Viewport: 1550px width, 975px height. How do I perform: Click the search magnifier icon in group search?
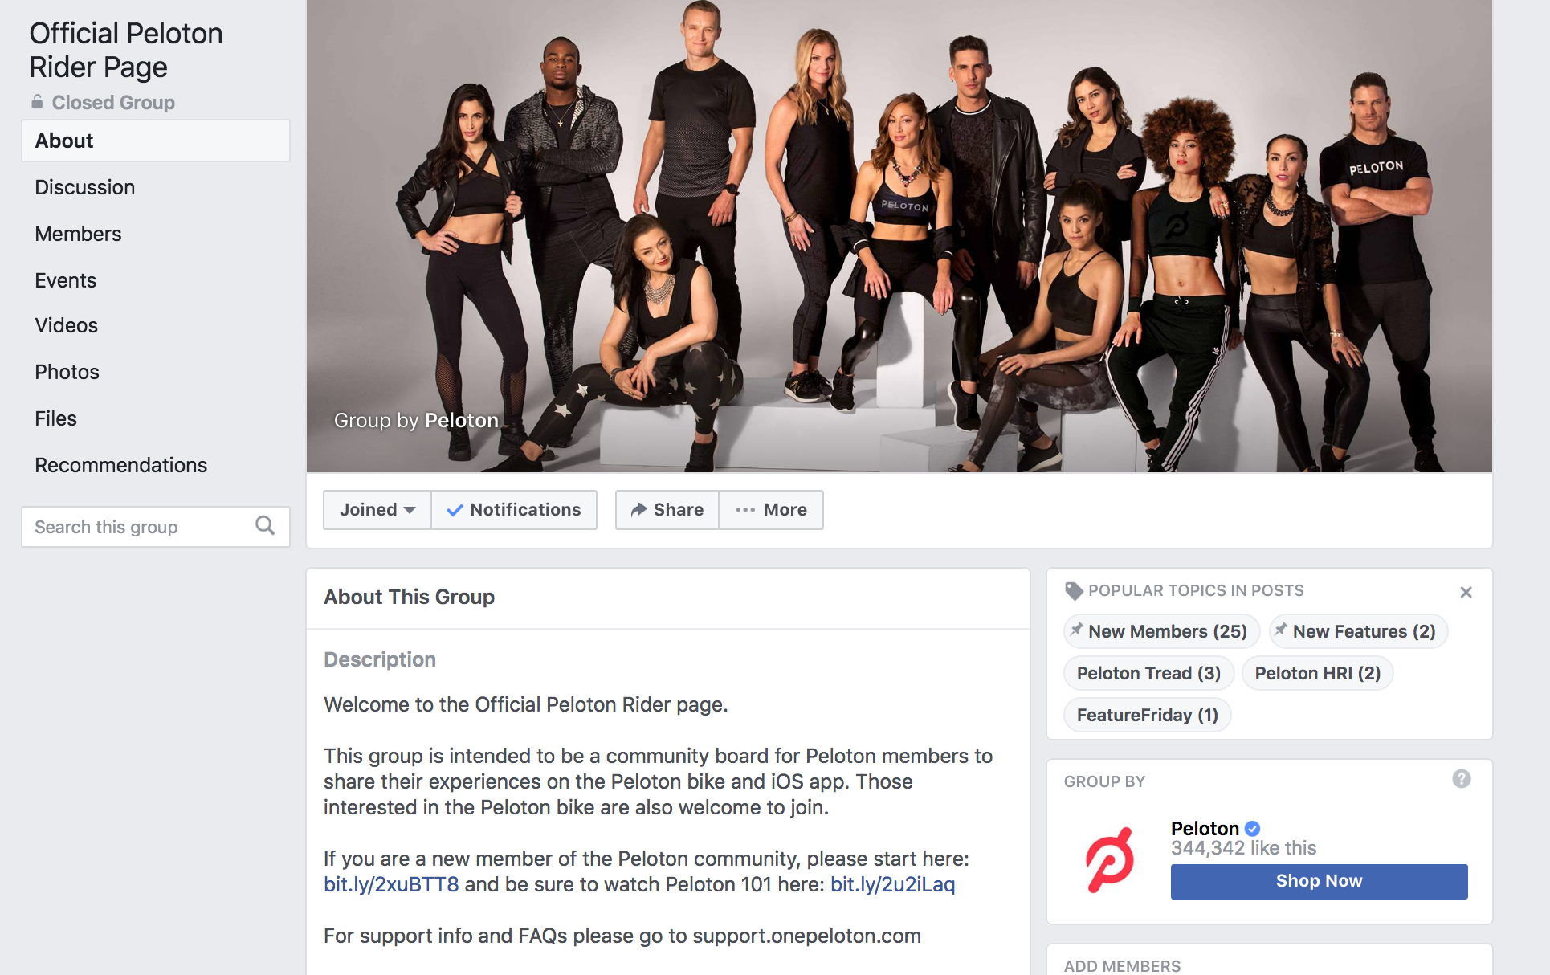265,526
